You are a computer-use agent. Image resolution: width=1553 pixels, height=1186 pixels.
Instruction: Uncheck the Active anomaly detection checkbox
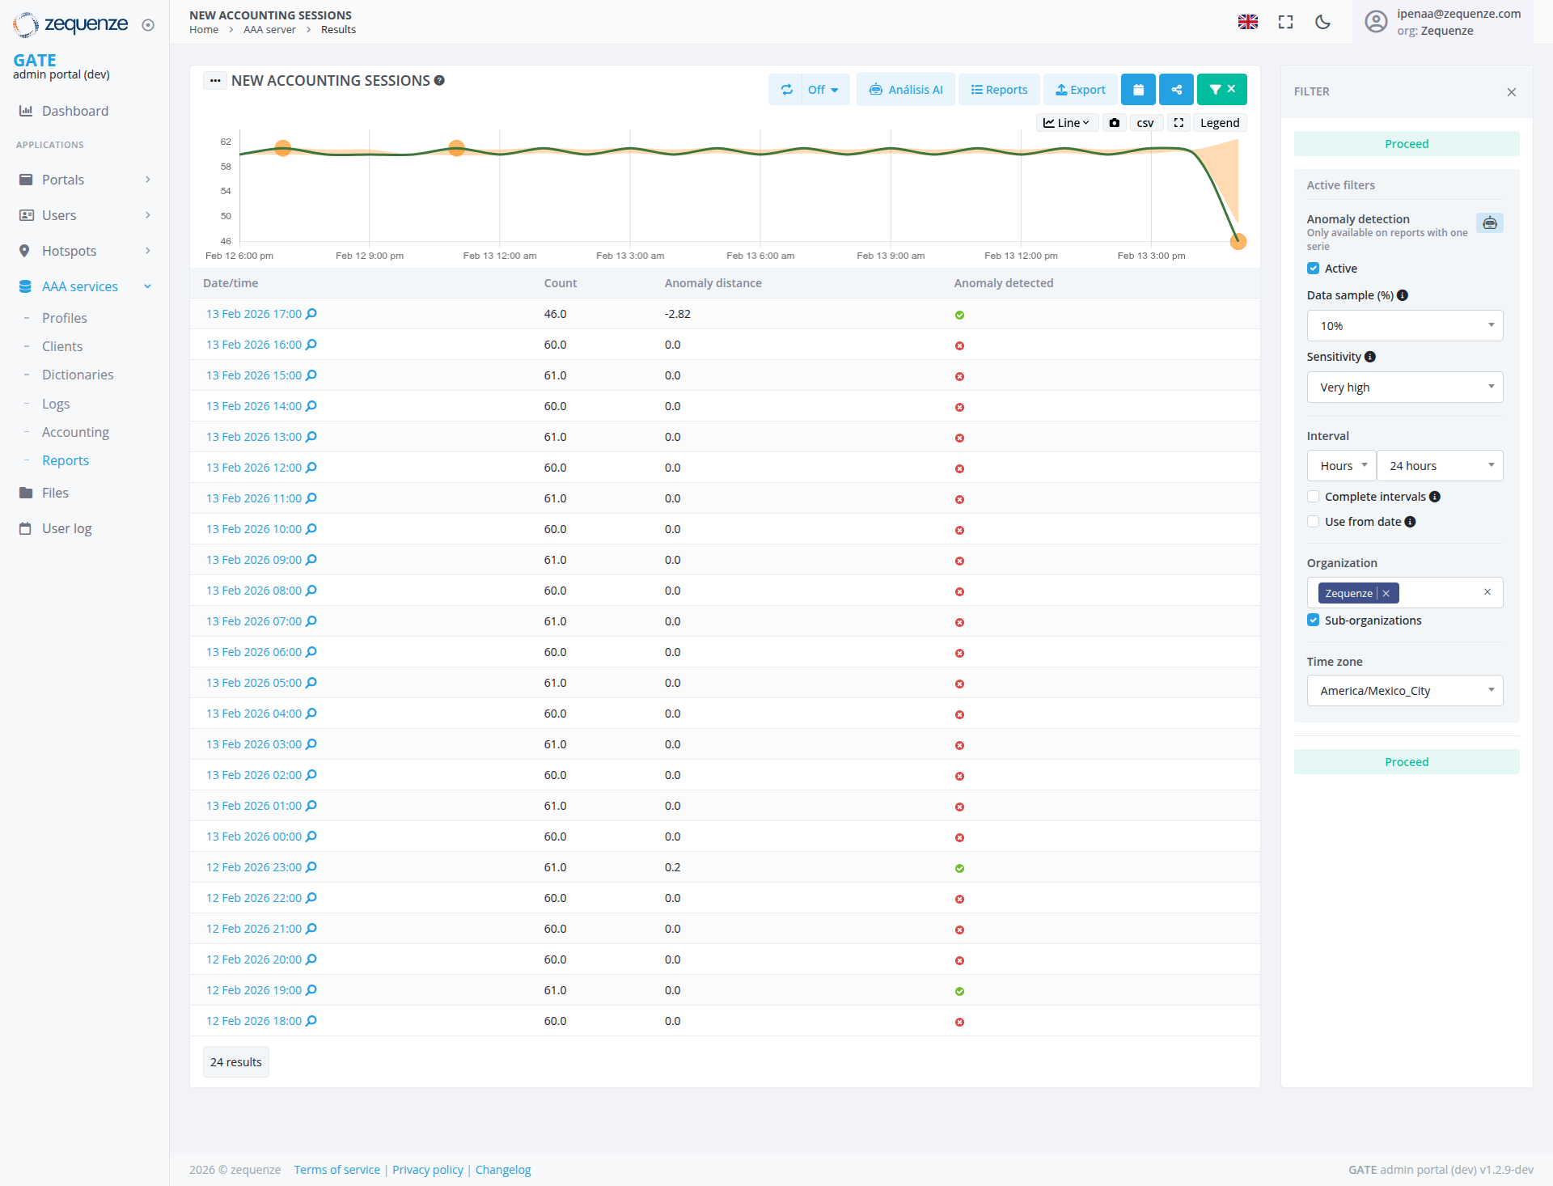pos(1314,268)
